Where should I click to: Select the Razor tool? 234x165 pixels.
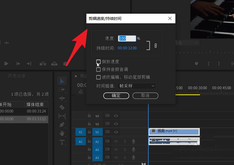coord(62,107)
